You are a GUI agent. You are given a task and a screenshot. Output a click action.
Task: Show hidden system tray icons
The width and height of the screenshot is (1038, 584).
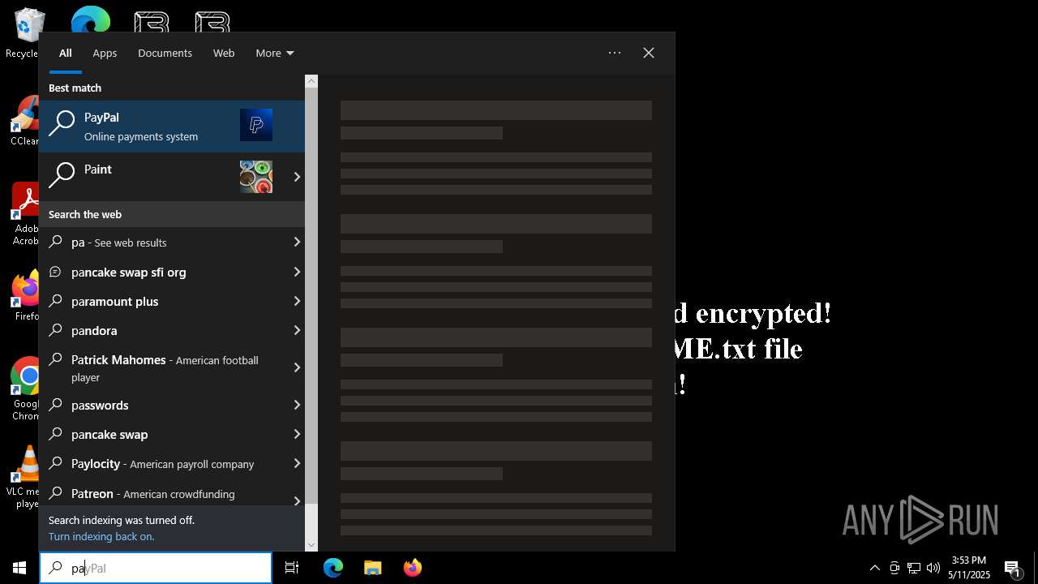874,568
